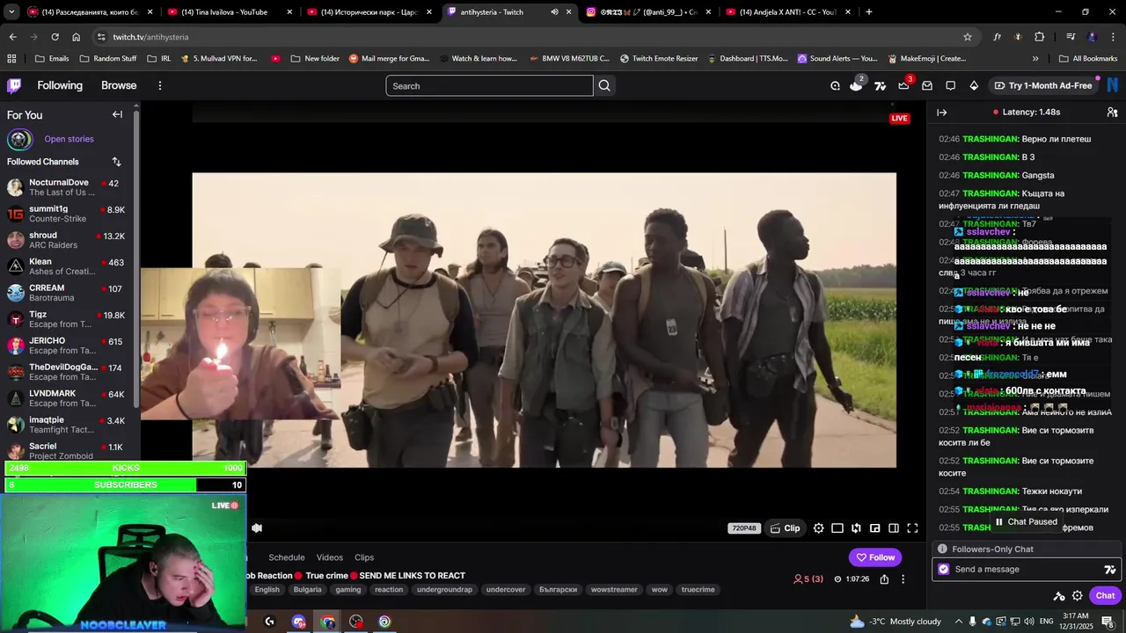This screenshot has width=1126, height=633.
Task: Open chat settings gear icon
Action: pyautogui.click(x=1077, y=596)
